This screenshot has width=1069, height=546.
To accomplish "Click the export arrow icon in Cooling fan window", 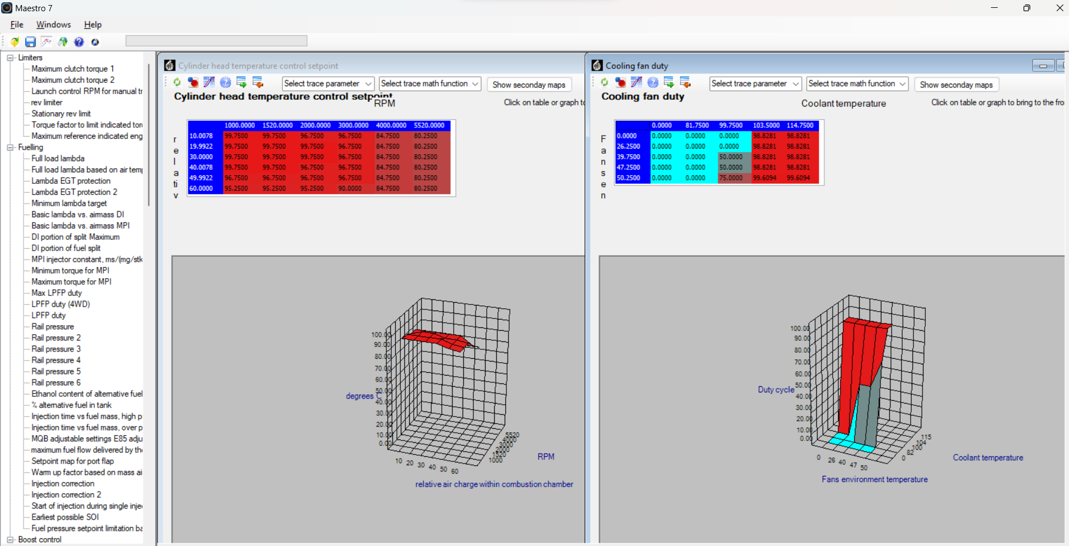I will point(669,82).
